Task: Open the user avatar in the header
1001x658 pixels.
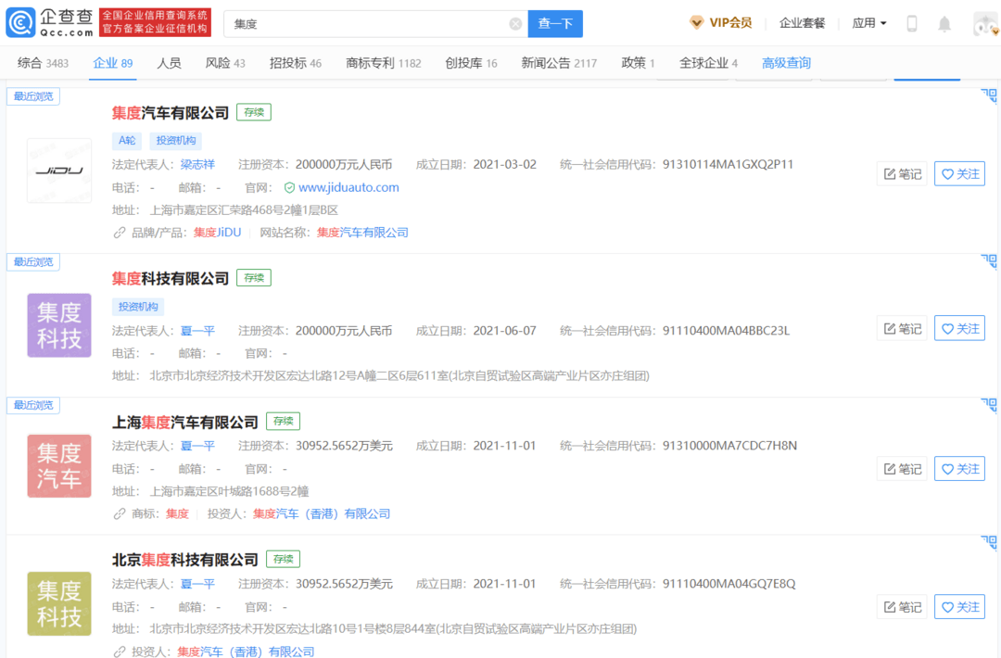Action: pyautogui.click(x=985, y=24)
